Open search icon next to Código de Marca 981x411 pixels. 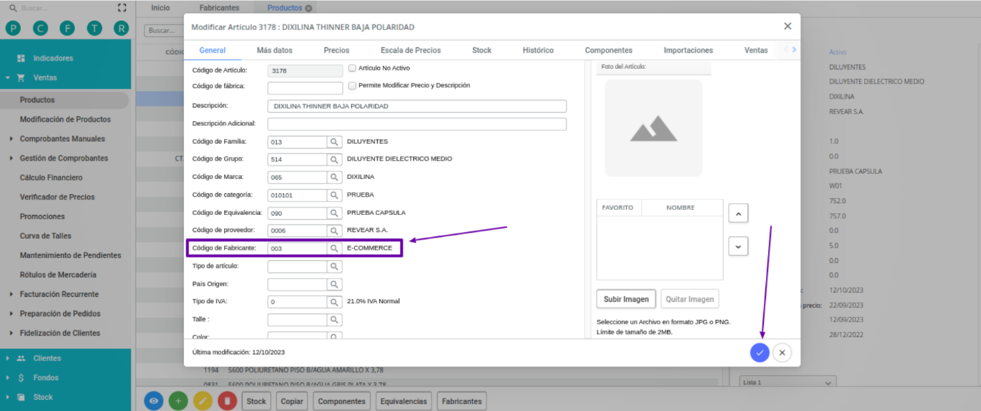coord(335,177)
